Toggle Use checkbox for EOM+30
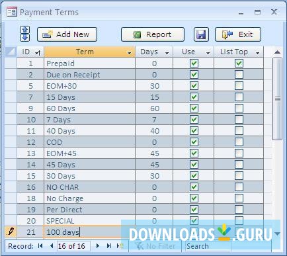 [194, 86]
